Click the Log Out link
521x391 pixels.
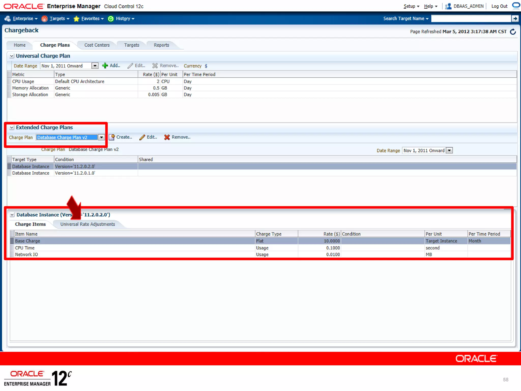(499, 6)
